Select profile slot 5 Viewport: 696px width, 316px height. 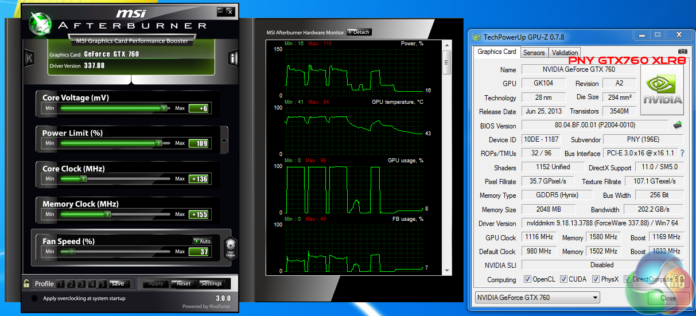point(102,284)
